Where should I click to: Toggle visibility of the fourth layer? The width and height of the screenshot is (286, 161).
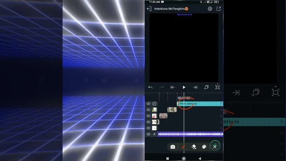tap(148, 122)
